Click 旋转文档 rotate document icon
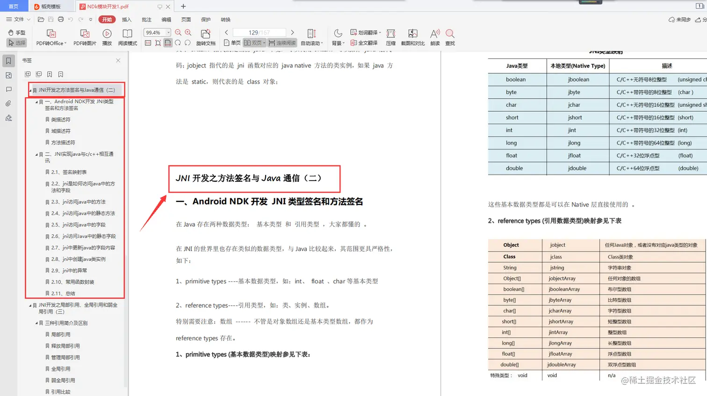Viewport: 707px width, 396px height. click(x=206, y=37)
